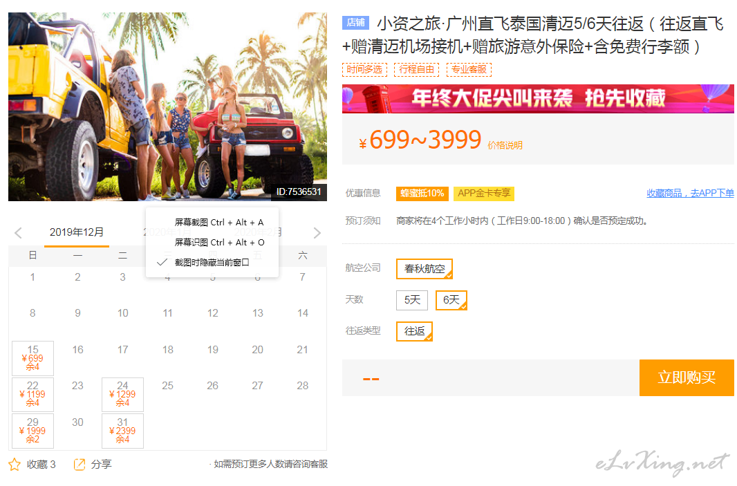This screenshot has height=486, width=737.
Task: Click the 分享 share label
Action: (x=101, y=465)
